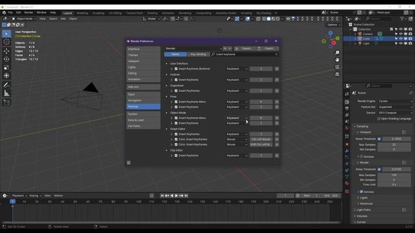Open the Blender logo menu

4,13
